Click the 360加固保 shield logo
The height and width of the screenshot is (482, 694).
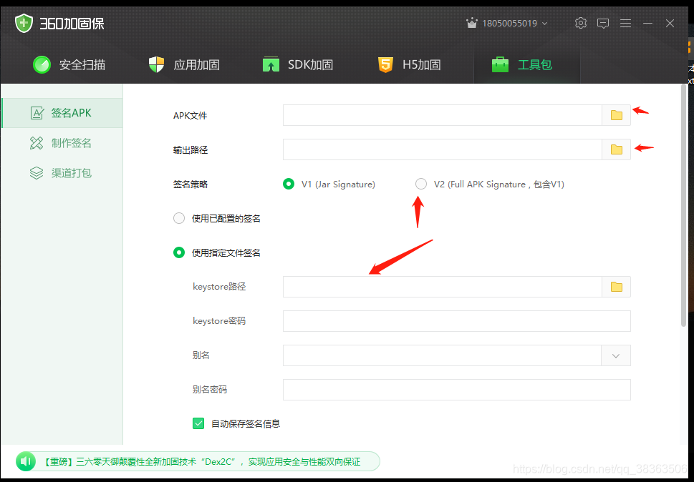coord(24,23)
